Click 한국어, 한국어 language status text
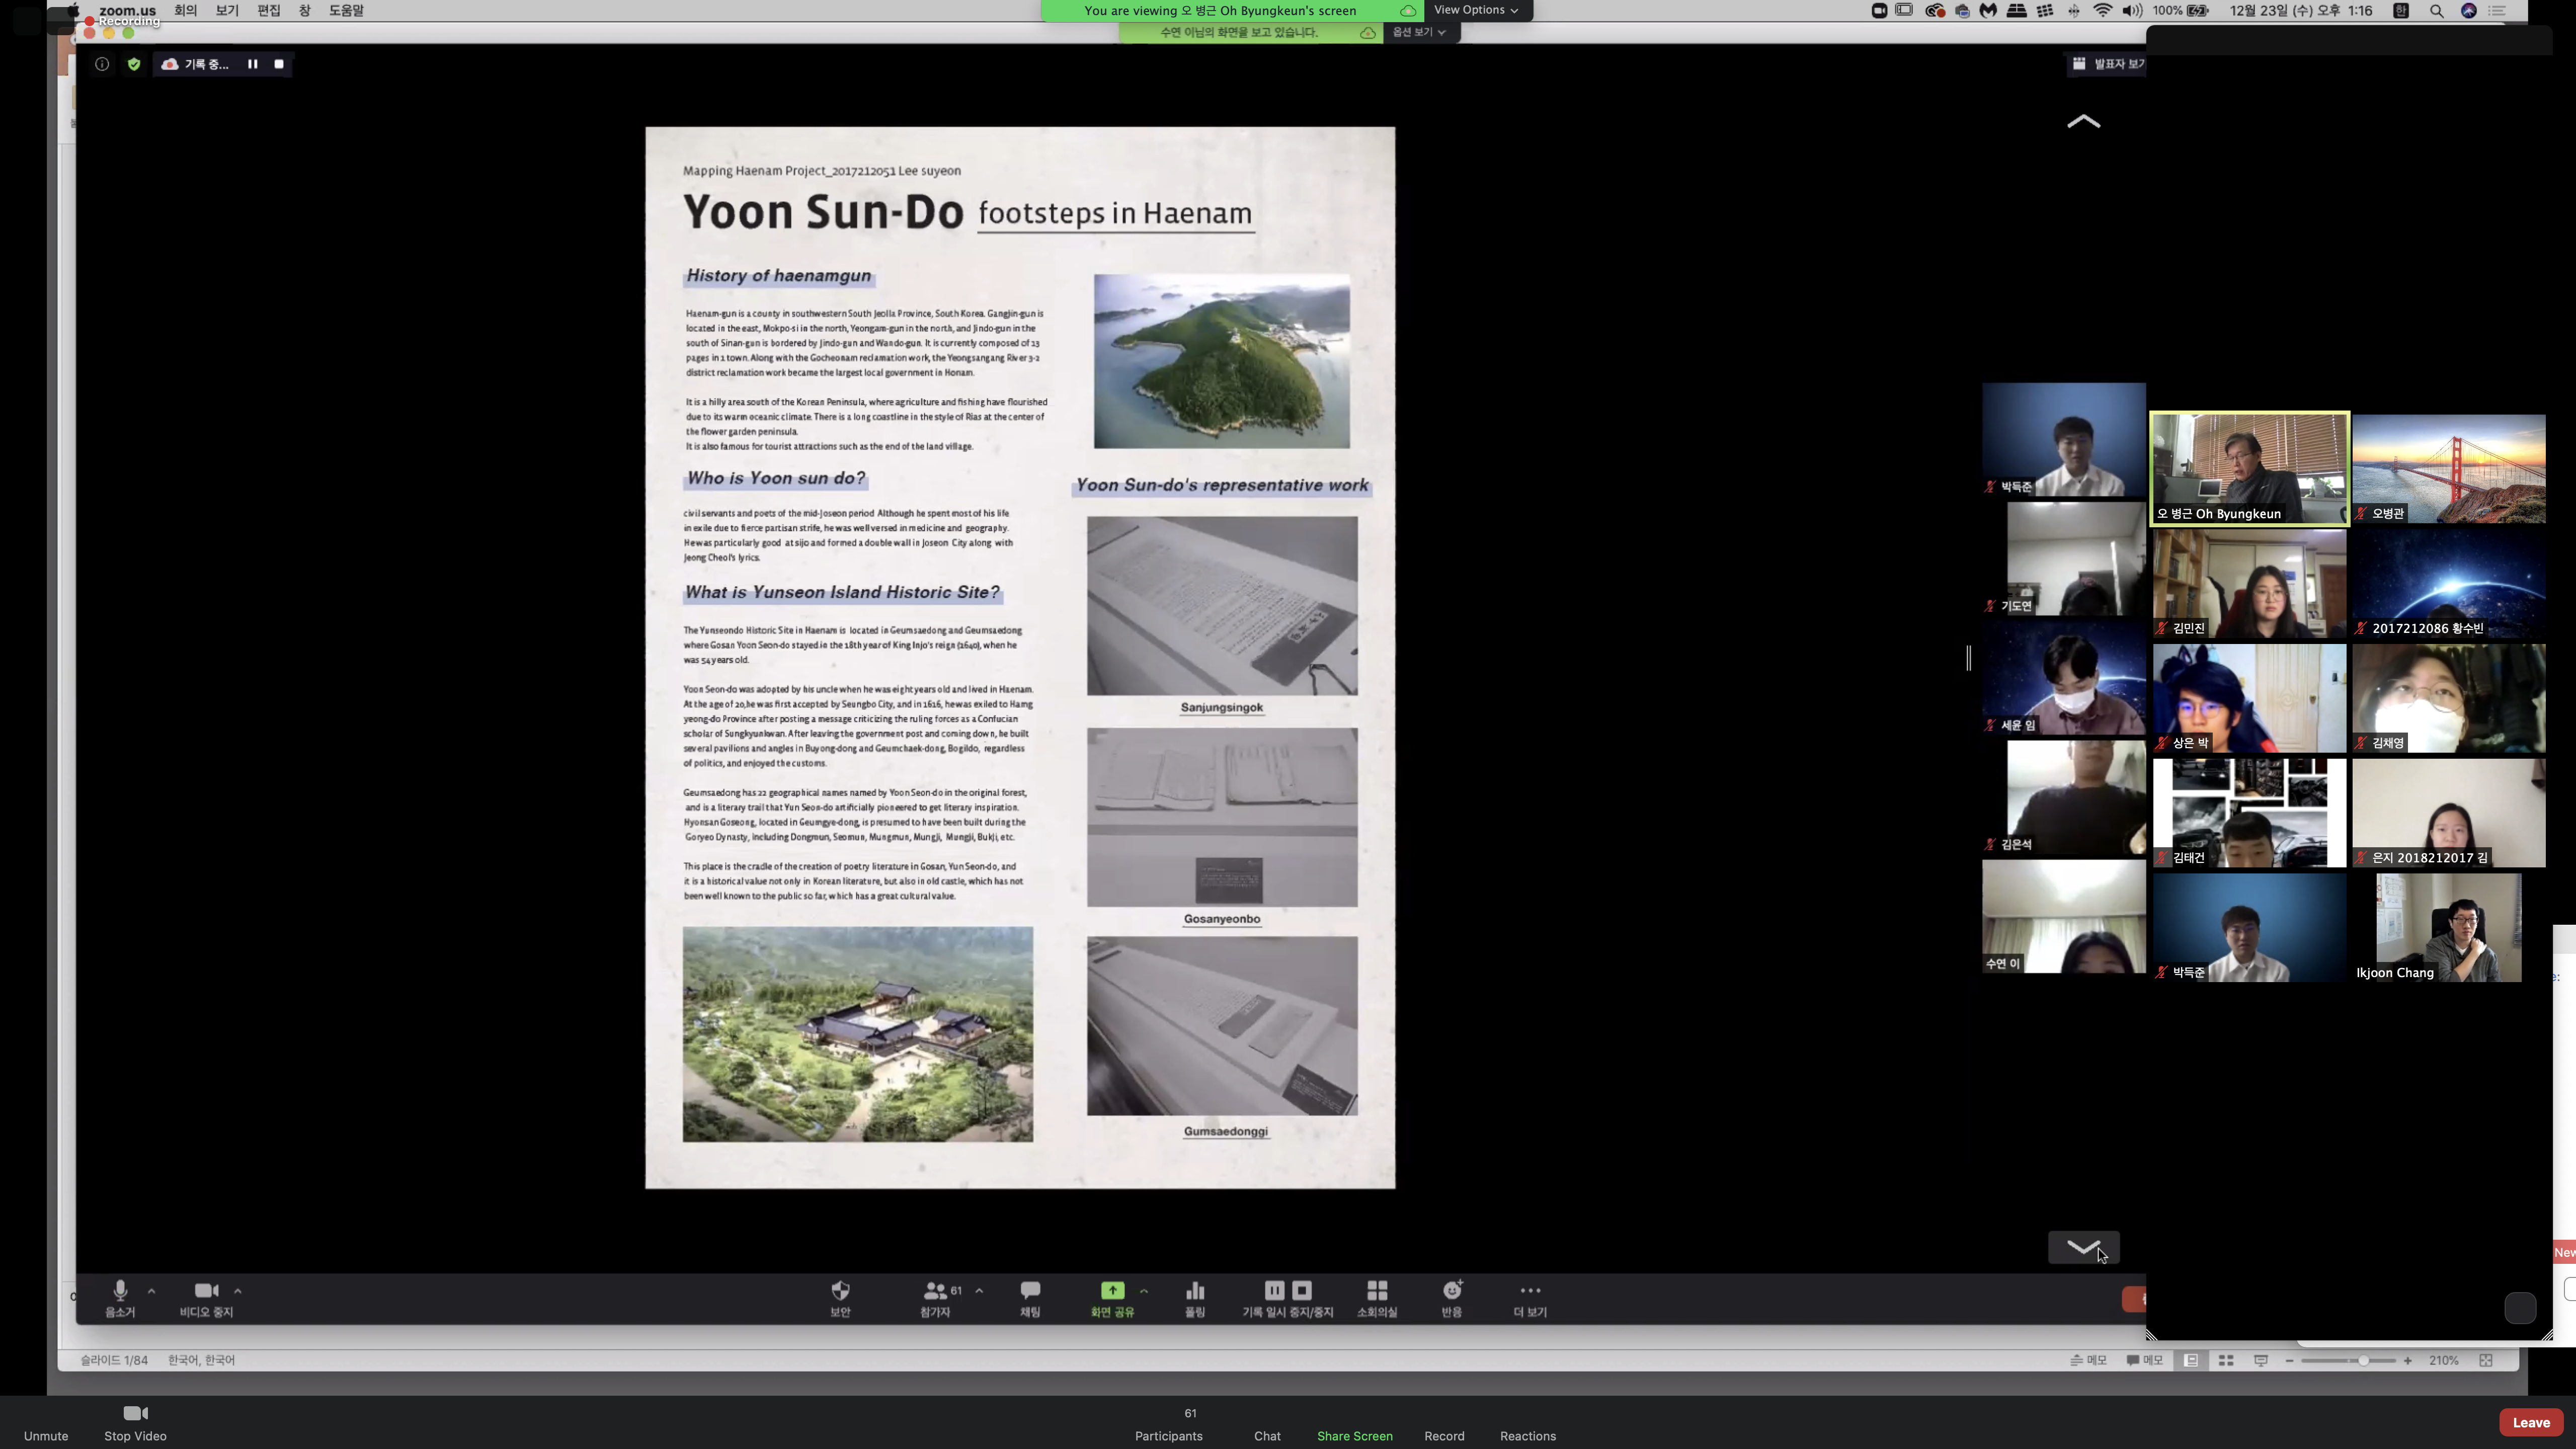The width and height of the screenshot is (2576, 1449). [201, 1360]
